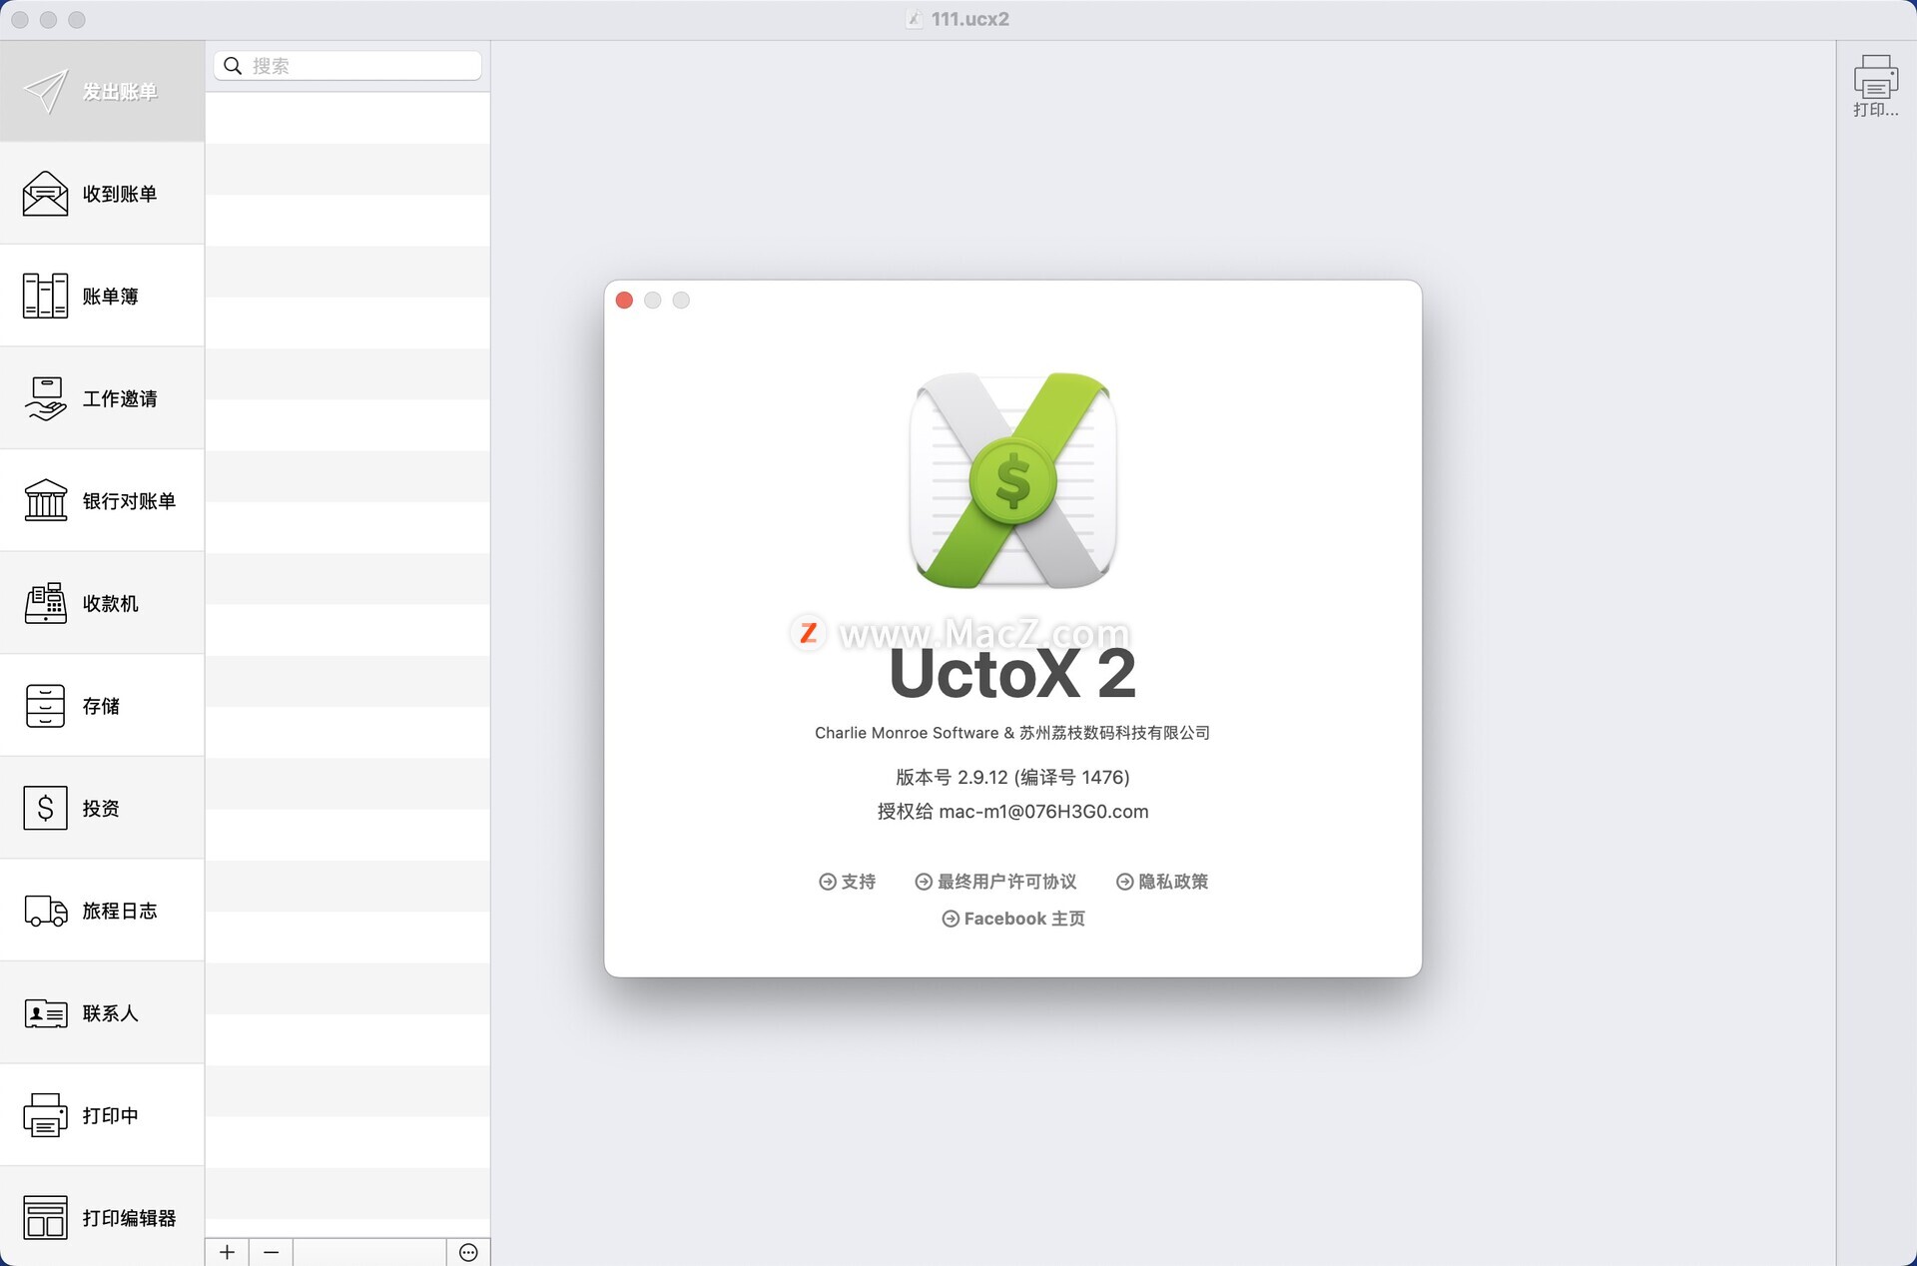Open the 最终用户许可协议 link
This screenshot has width=1917, height=1266.
(995, 882)
